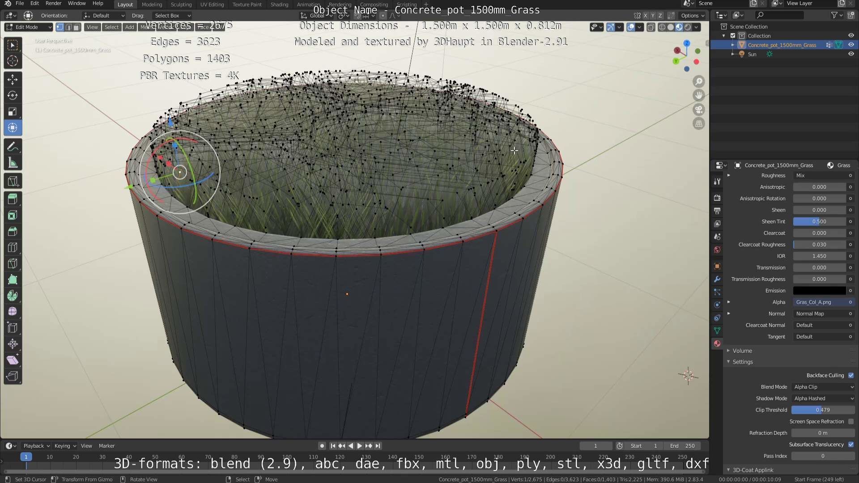This screenshot has height=483, width=859.
Task: Expand the Volume panel
Action: 742,351
